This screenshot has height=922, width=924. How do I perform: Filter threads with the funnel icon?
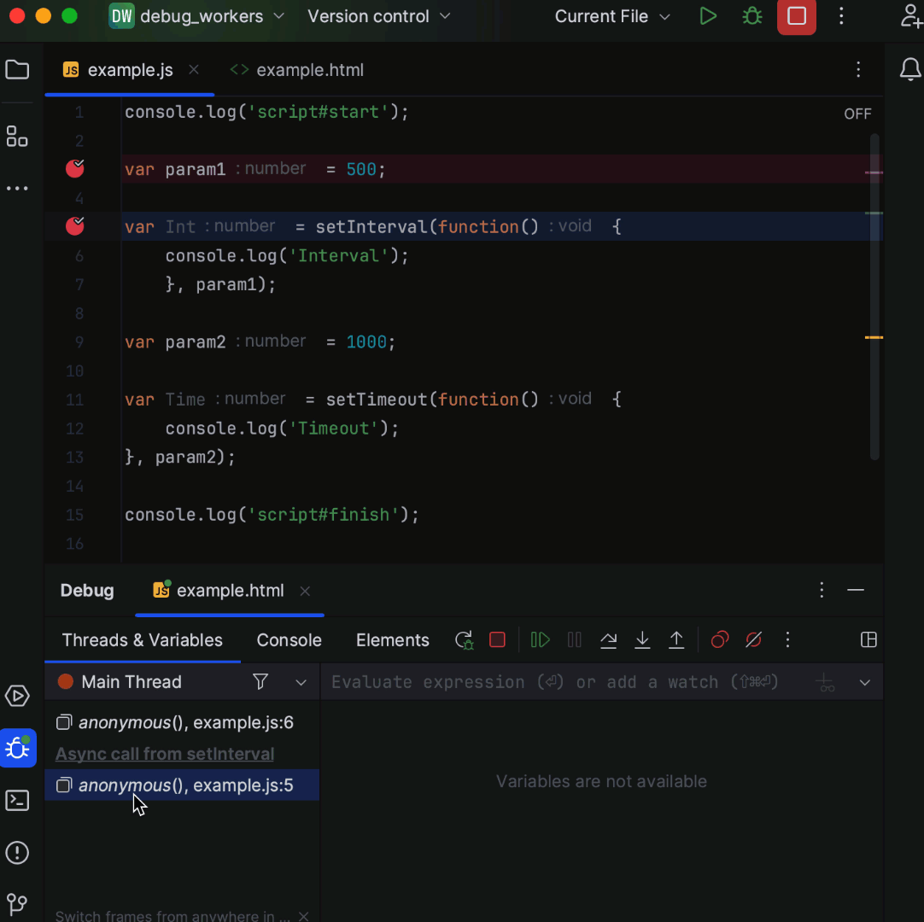click(x=260, y=681)
